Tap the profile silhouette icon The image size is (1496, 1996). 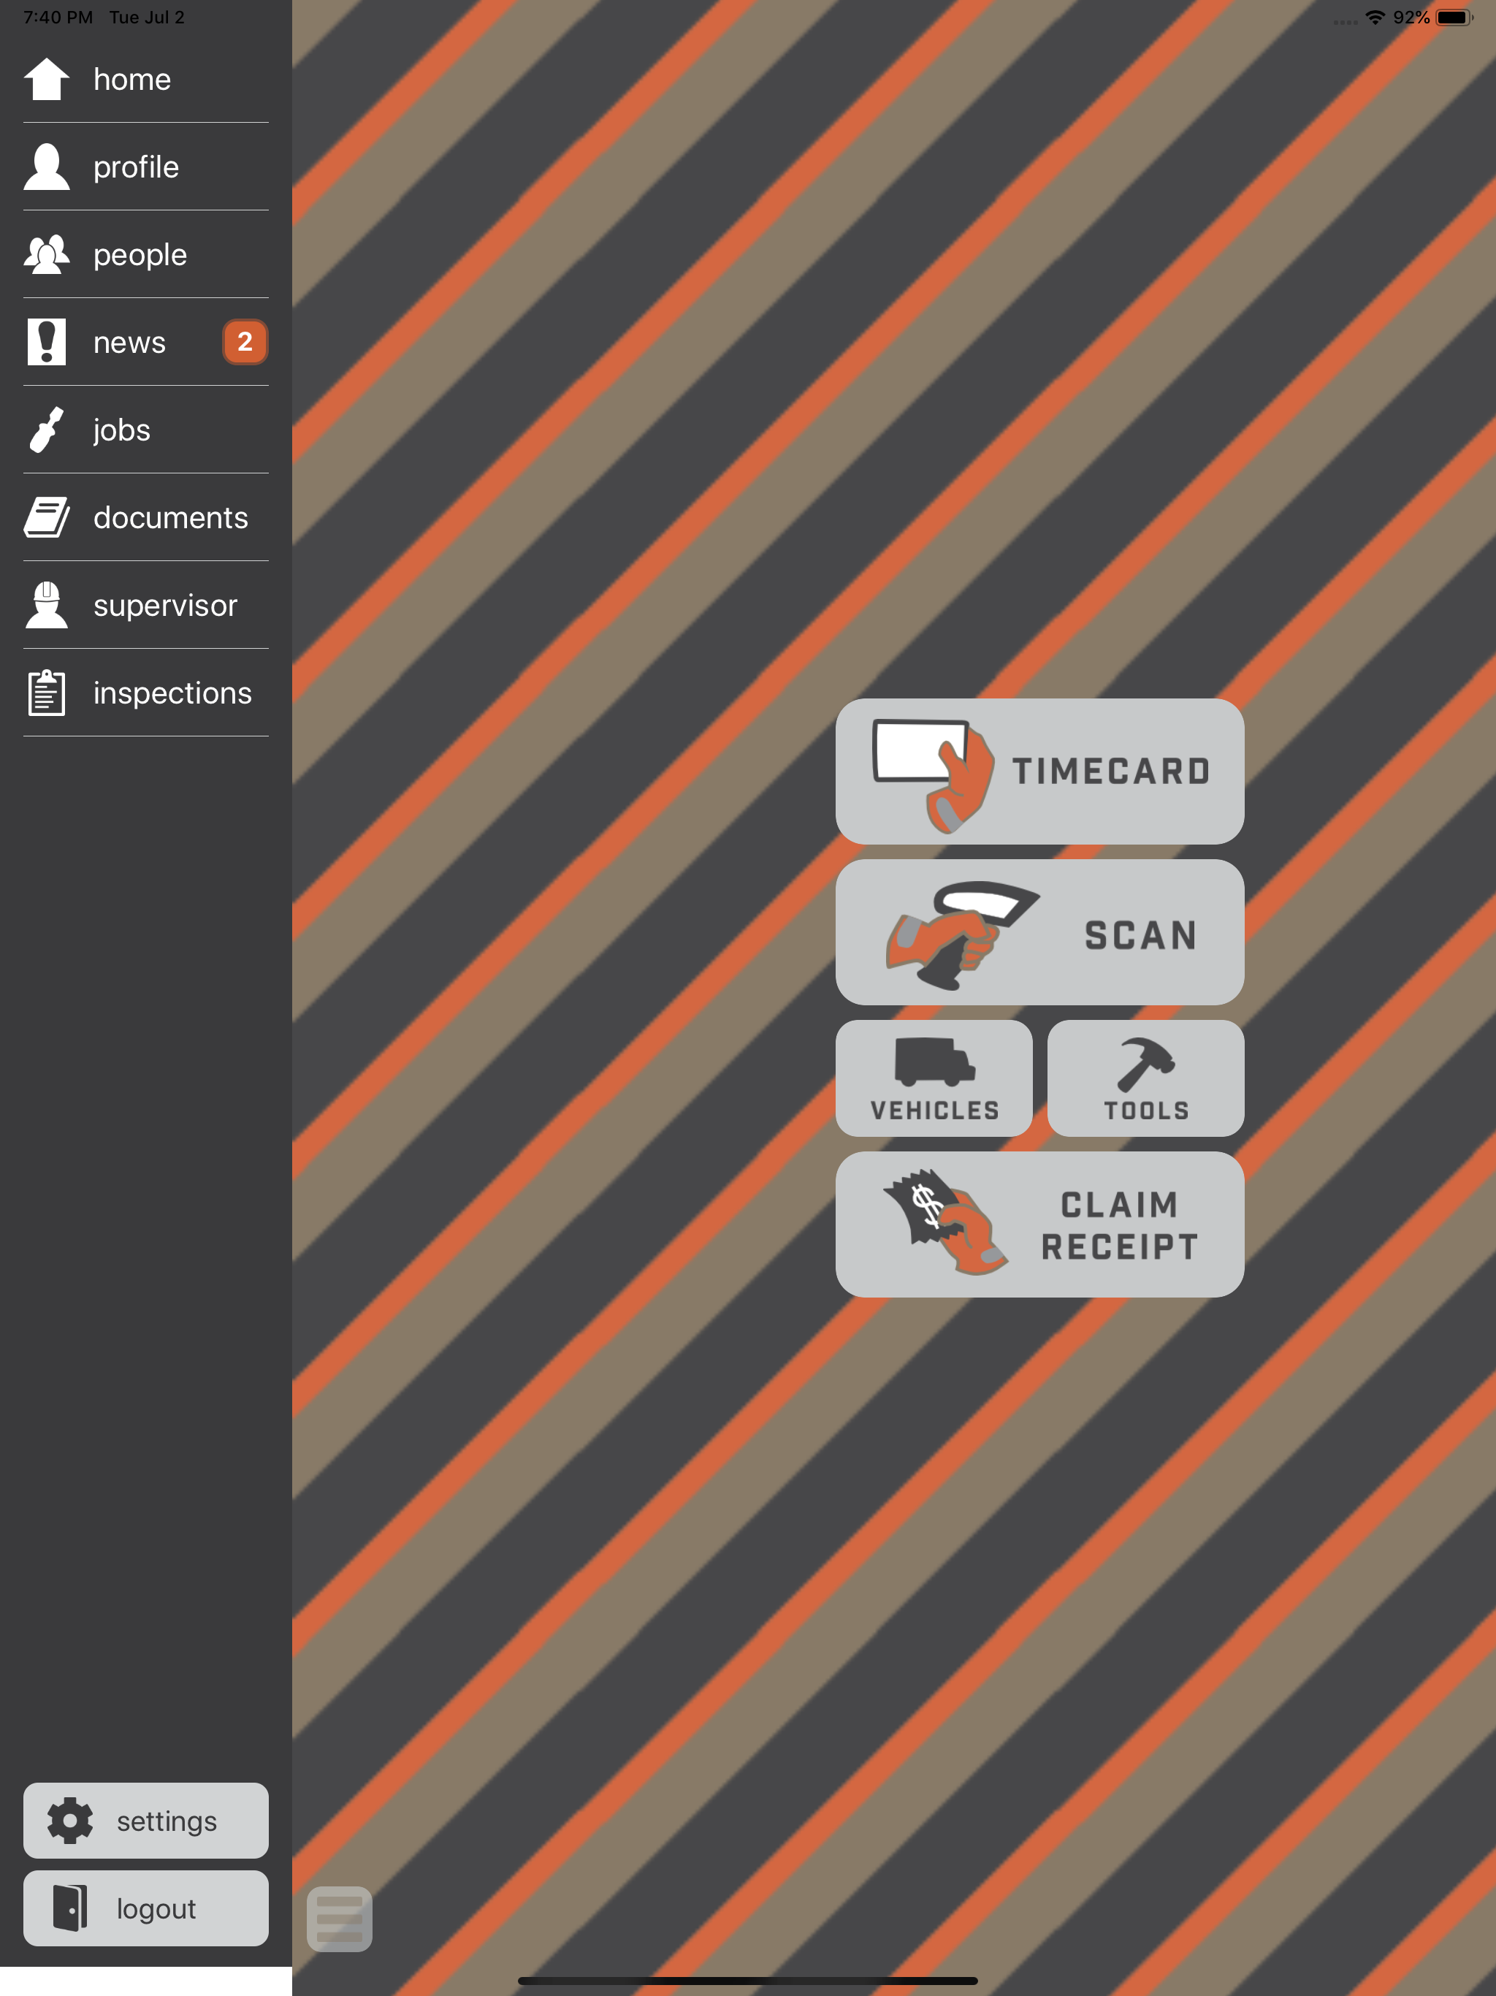pos(46,166)
